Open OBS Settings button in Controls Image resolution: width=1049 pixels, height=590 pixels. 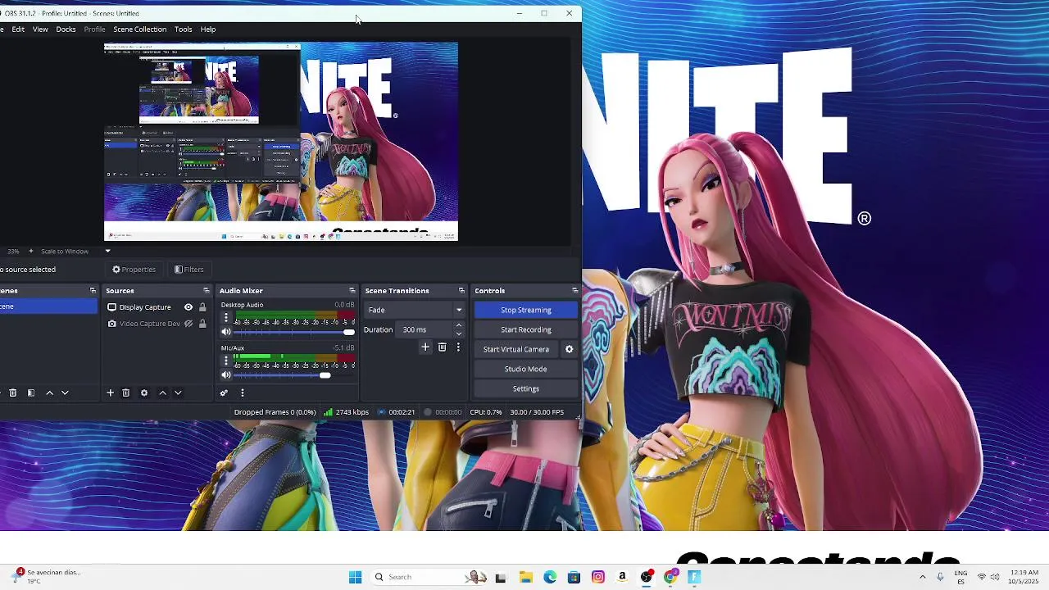pyautogui.click(x=526, y=388)
